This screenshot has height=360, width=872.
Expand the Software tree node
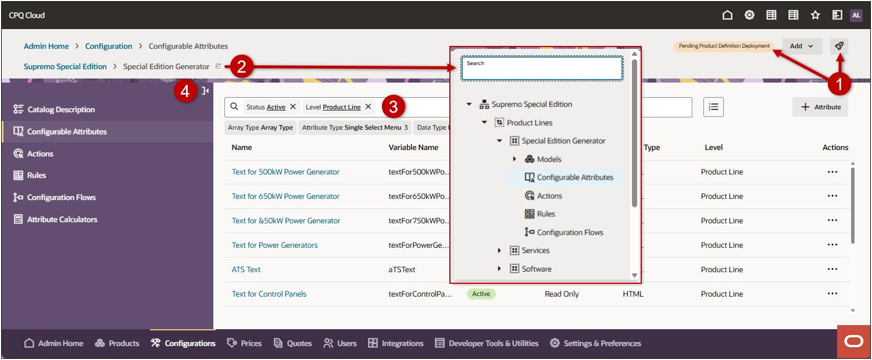pos(500,268)
